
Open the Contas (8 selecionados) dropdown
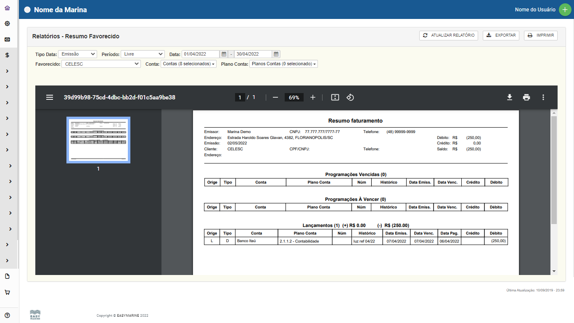point(188,64)
